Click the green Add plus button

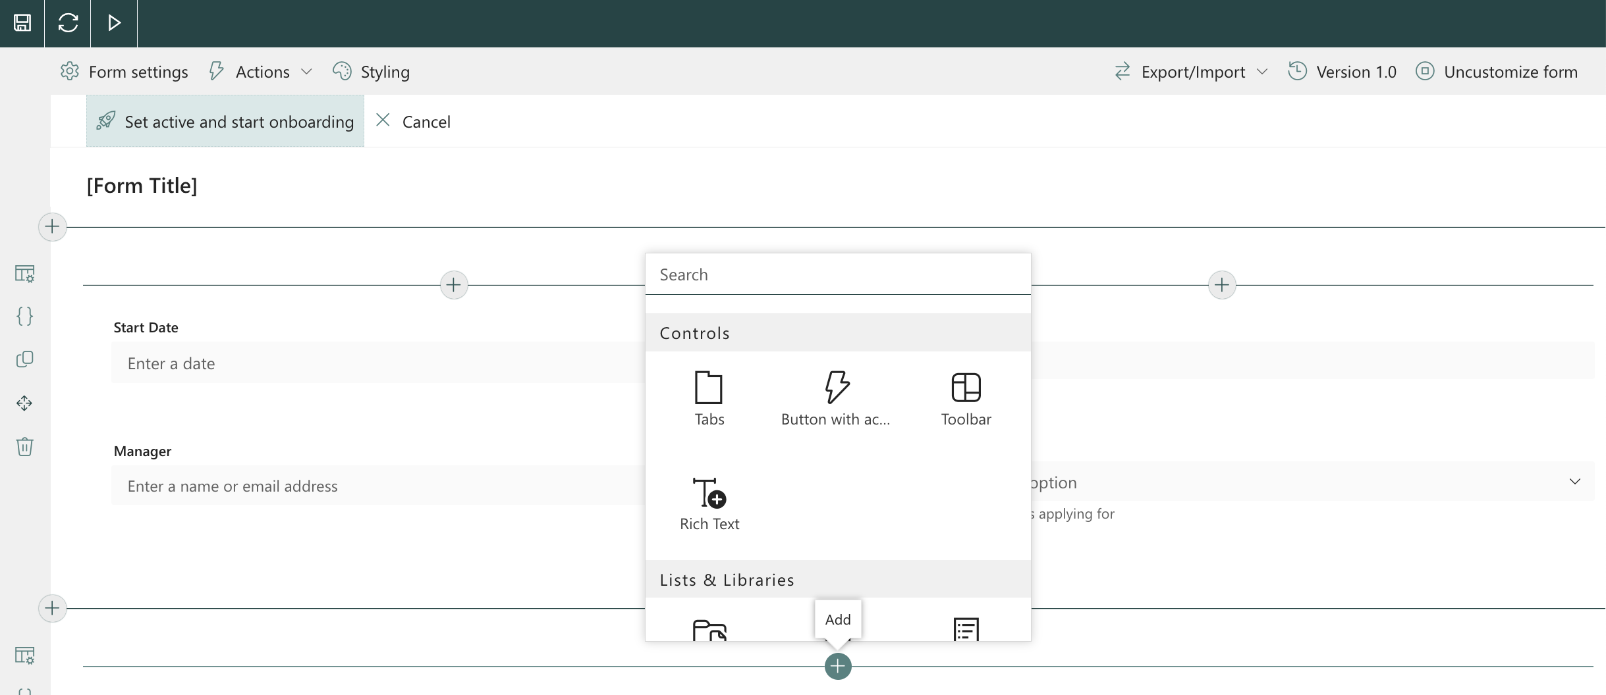838,666
